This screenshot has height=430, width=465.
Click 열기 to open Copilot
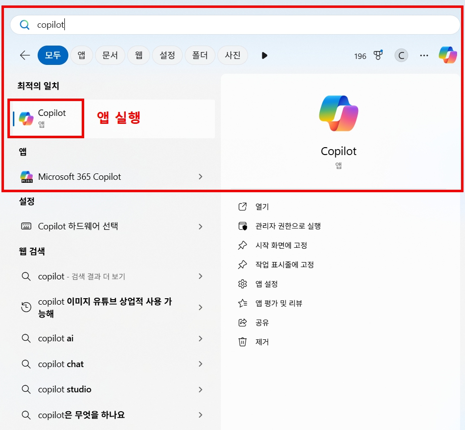[262, 207]
